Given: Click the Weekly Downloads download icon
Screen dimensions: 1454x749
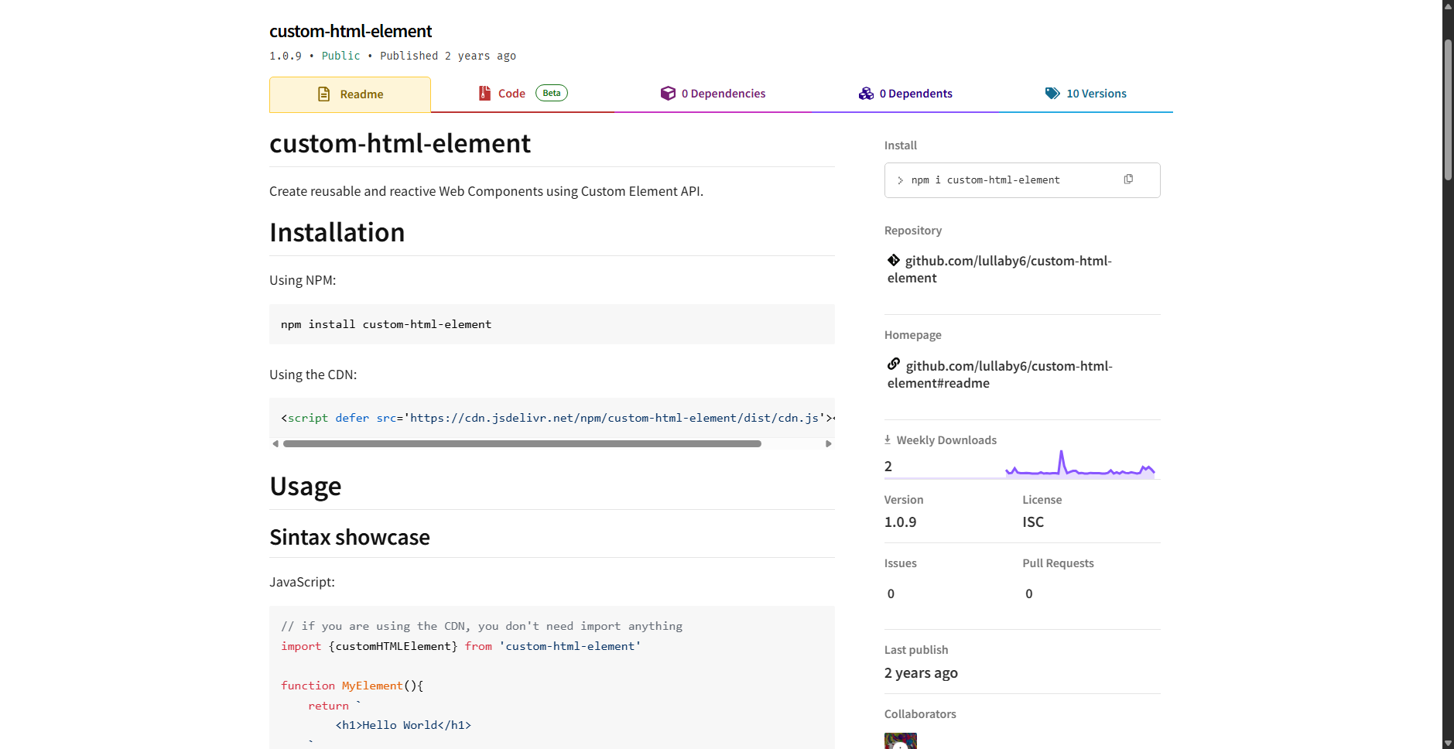Looking at the screenshot, I should (x=888, y=439).
